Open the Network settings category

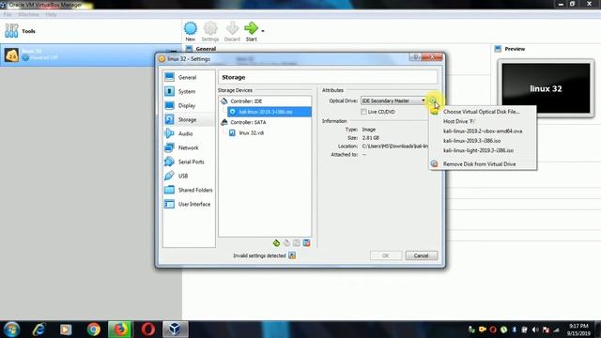[x=188, y=147]
